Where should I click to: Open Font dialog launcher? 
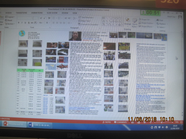(50, 28)
